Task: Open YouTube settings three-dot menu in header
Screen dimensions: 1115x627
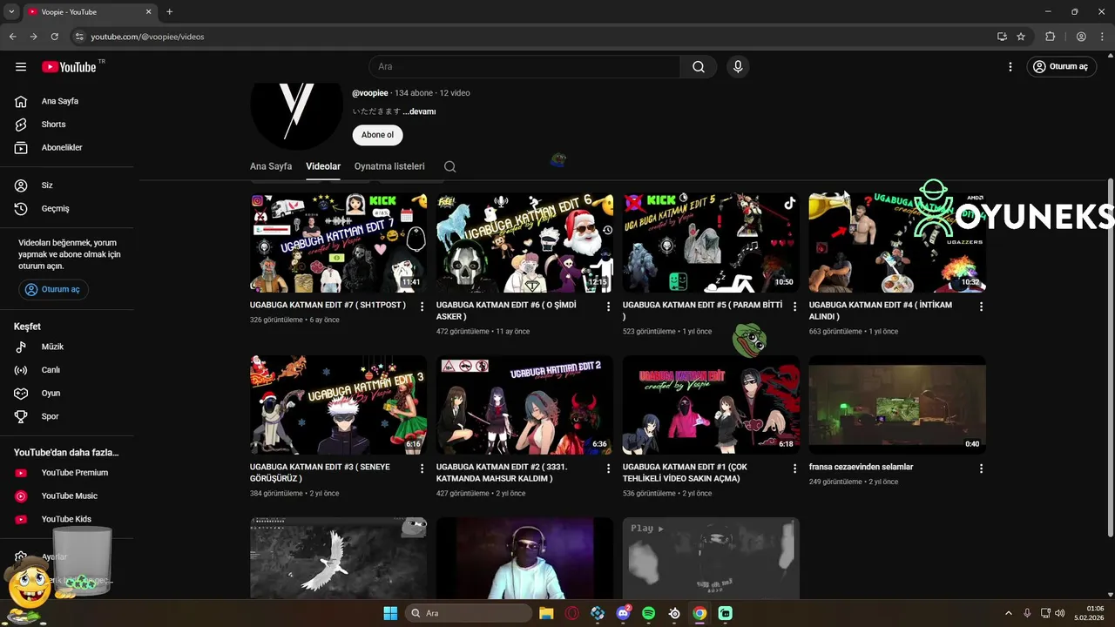Action: pyautogui.click(x=1010, y=67)
